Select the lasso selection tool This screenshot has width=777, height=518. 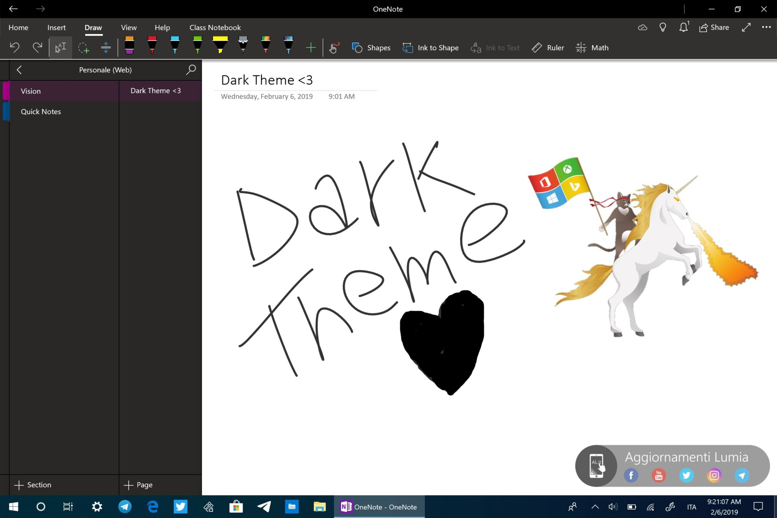[x=84, y=47]
